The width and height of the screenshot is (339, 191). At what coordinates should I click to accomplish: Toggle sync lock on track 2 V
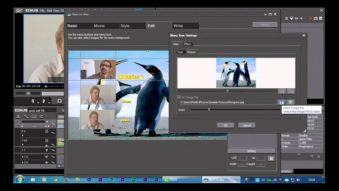53,133
